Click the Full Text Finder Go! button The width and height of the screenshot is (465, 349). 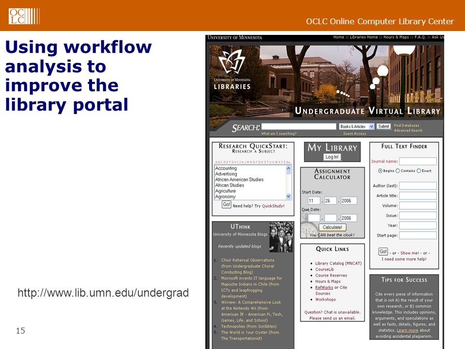coord(383,252)
